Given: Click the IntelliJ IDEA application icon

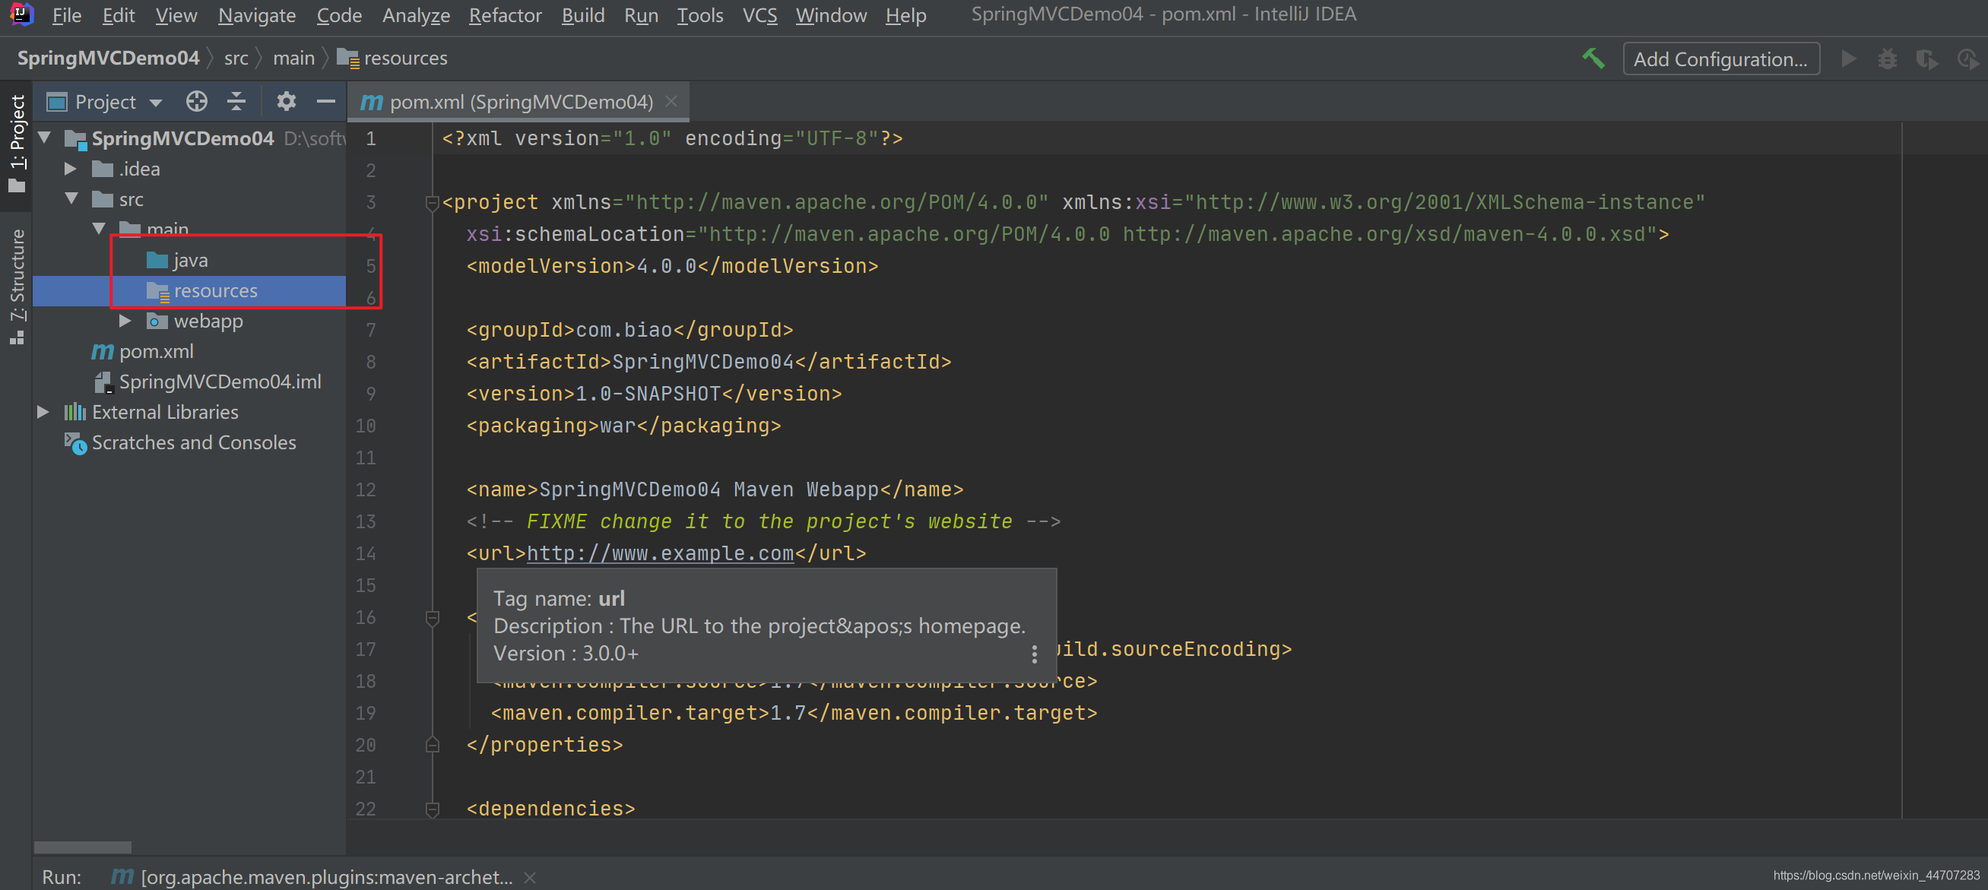Looking at the screenshot, I should (21, 15).
